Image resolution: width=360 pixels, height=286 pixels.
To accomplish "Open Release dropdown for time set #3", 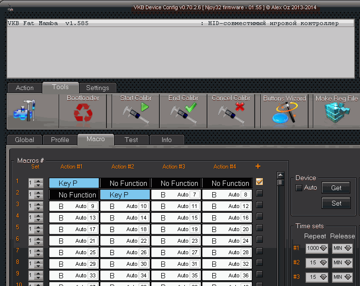I will (343, 277).
